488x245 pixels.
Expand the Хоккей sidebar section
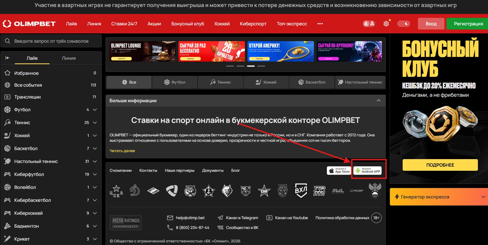(95, 136)
